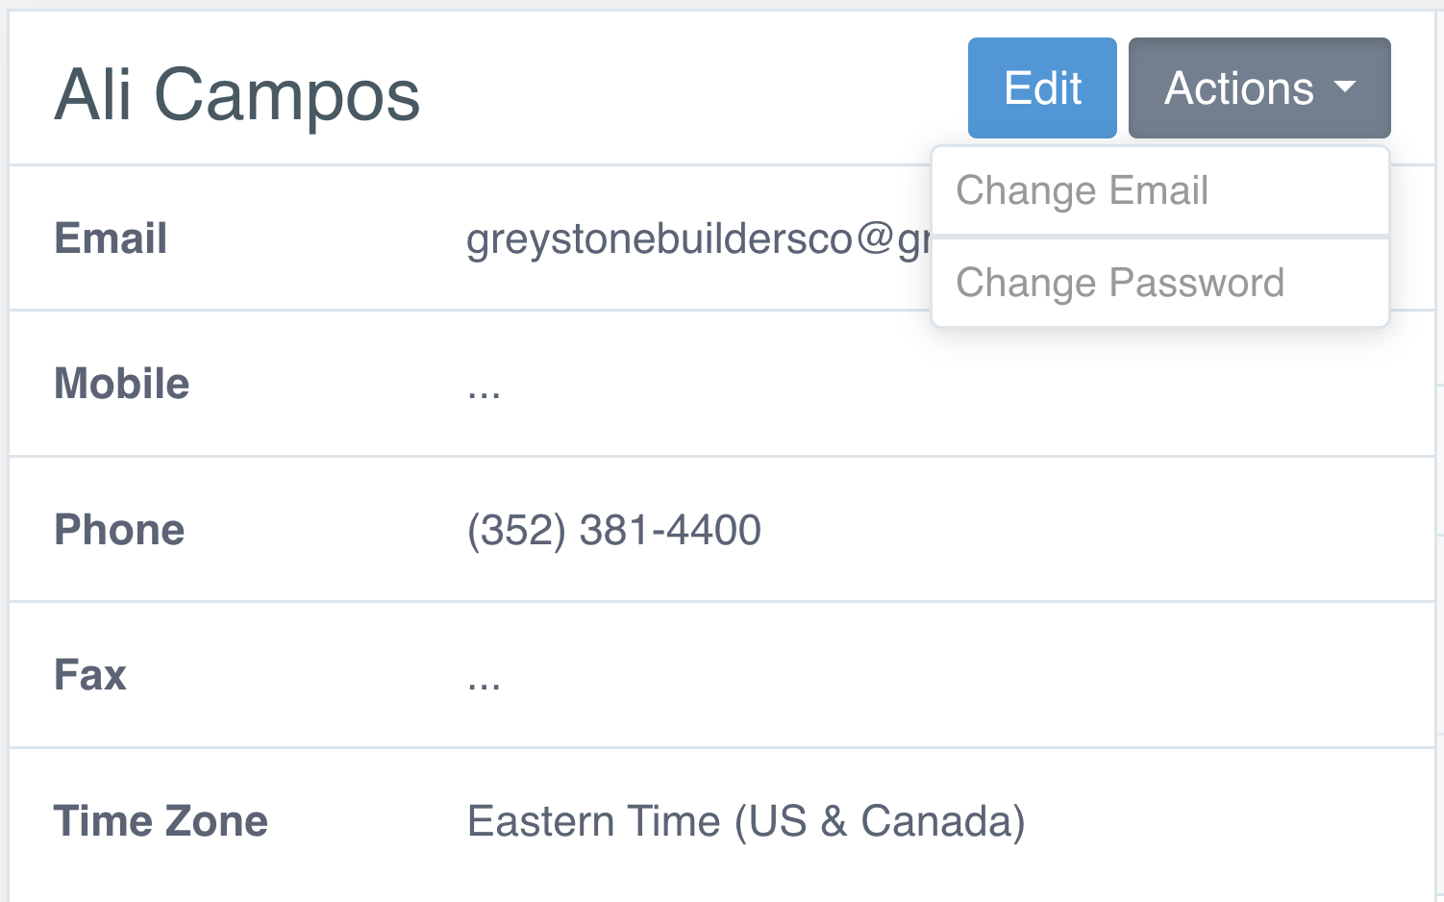Click the word Campos in the heading
This screenshot has height=902, width=1444.
(x=286, y=95)
